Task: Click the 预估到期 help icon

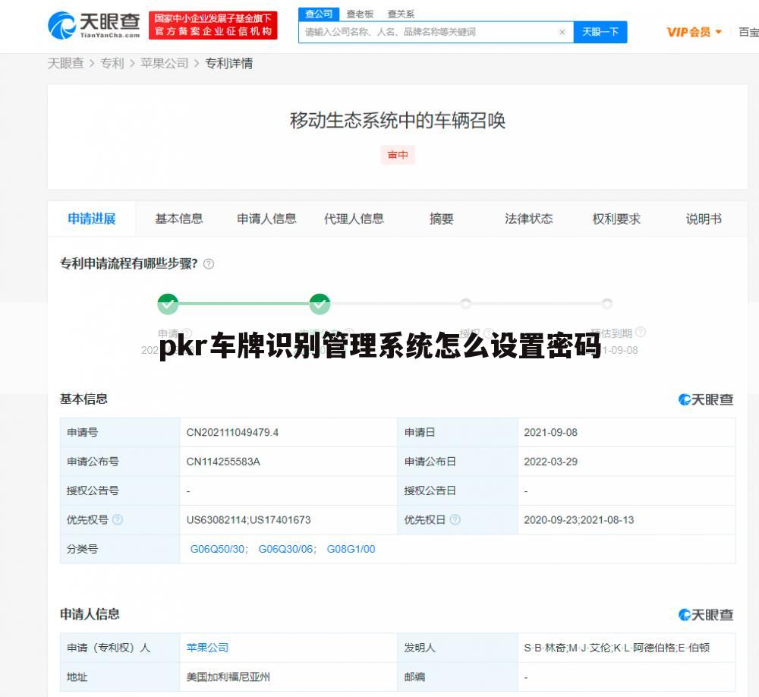Action: (x=641, y=332)
